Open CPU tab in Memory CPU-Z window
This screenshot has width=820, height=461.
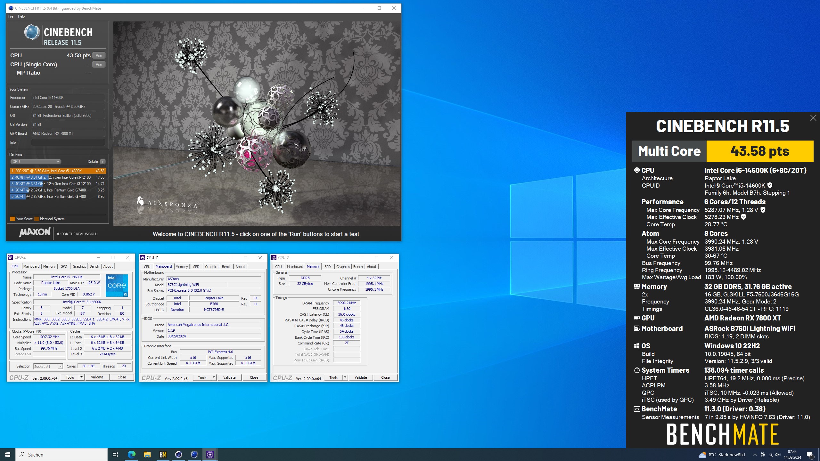tap(278, 267)
